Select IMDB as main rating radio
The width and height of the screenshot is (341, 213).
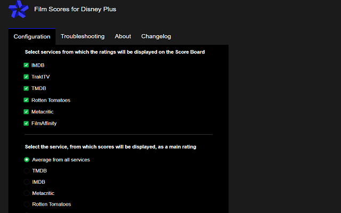(27, 182)
